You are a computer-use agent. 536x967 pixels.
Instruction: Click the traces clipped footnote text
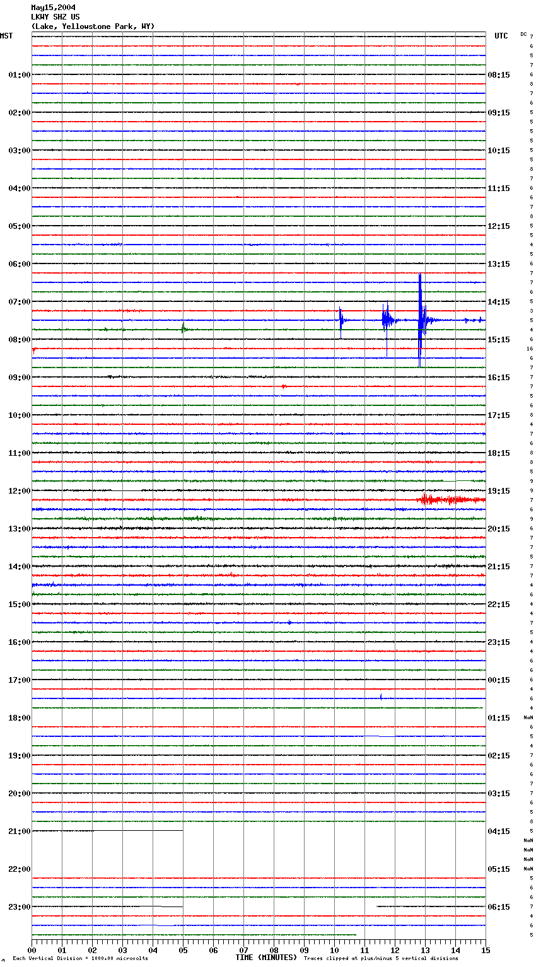click(382, 959)
